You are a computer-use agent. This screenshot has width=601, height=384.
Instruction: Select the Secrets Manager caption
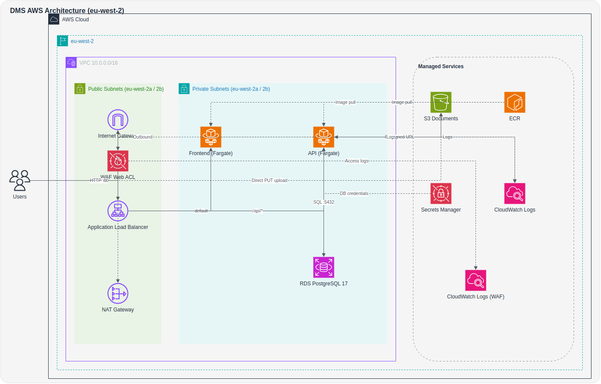441,210
